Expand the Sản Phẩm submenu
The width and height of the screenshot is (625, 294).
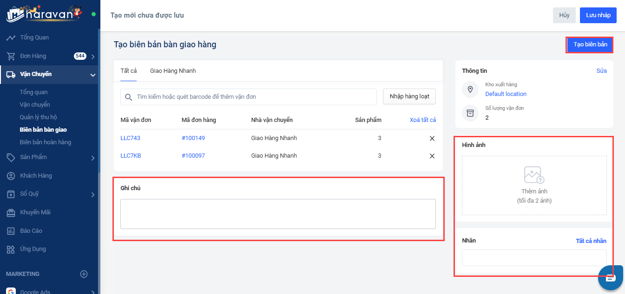93,158
